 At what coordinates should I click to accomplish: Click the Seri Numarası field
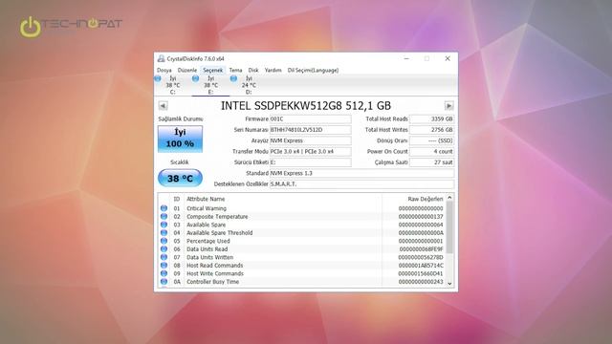pyautogui.click(x=310, y=130)
